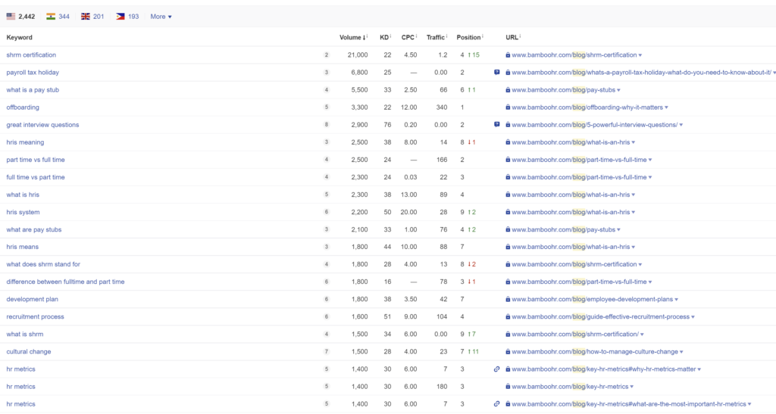Sort by the Position column header

[x=468, y=37]
